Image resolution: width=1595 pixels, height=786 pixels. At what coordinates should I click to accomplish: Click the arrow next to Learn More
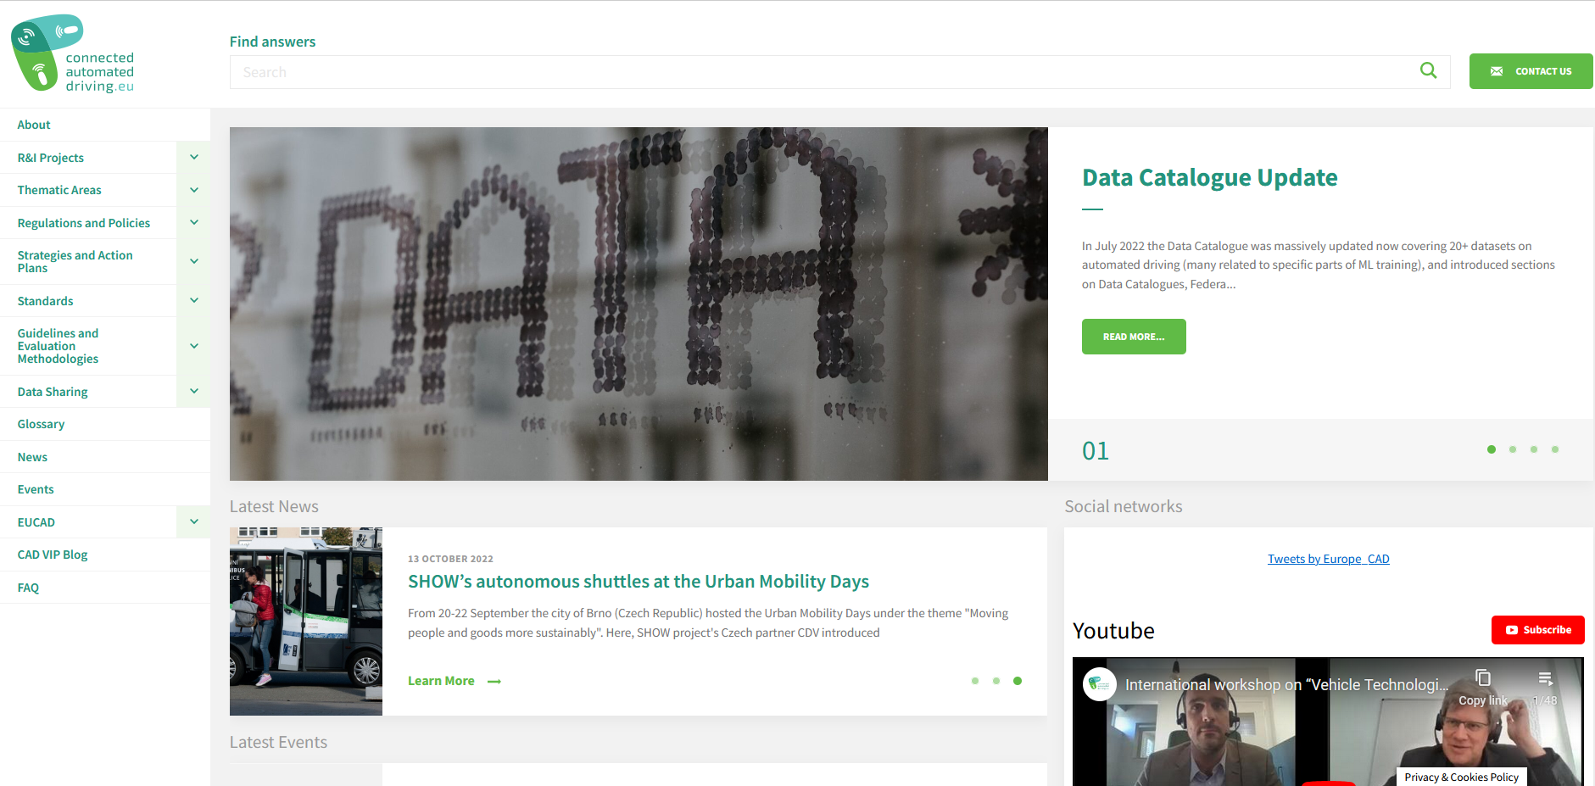494,682
